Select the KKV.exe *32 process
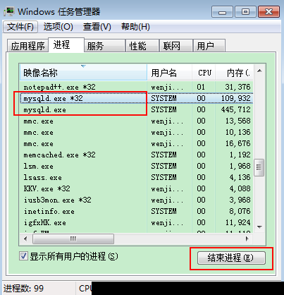Image resolution: width=284 pixels, height=295 pixels. pos(136,188)
